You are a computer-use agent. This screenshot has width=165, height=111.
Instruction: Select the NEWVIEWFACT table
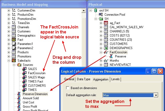[x=120, y=65]
